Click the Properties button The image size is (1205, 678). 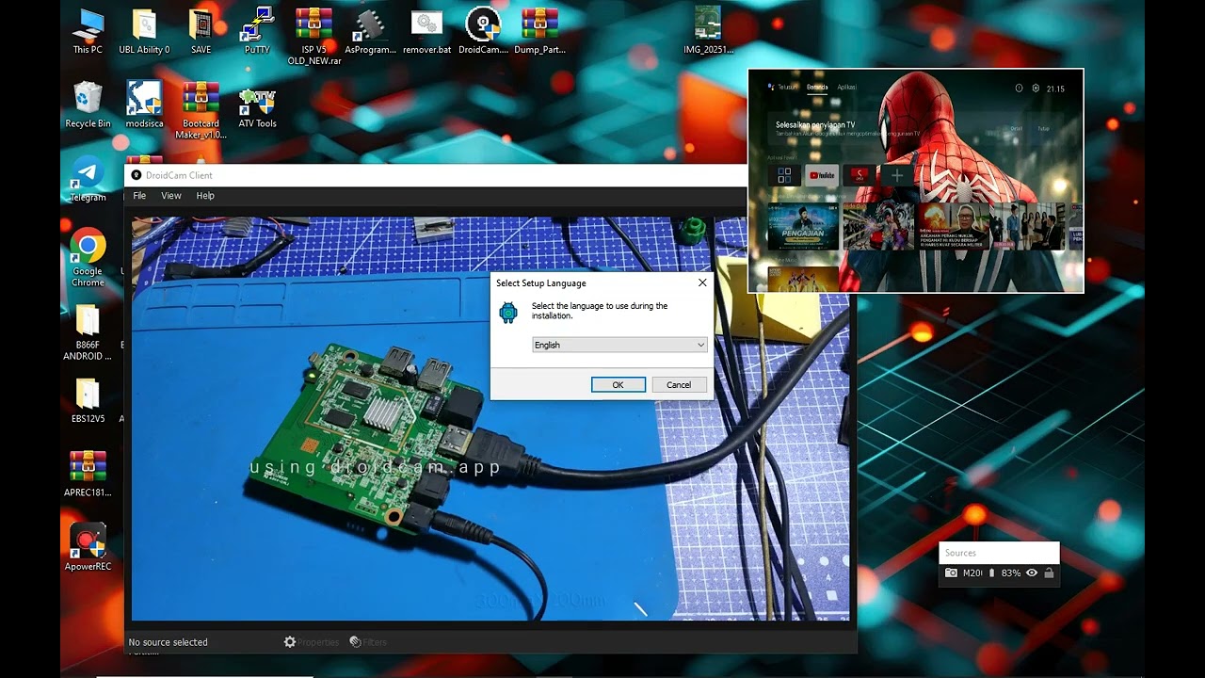click(x=312, y=642)
